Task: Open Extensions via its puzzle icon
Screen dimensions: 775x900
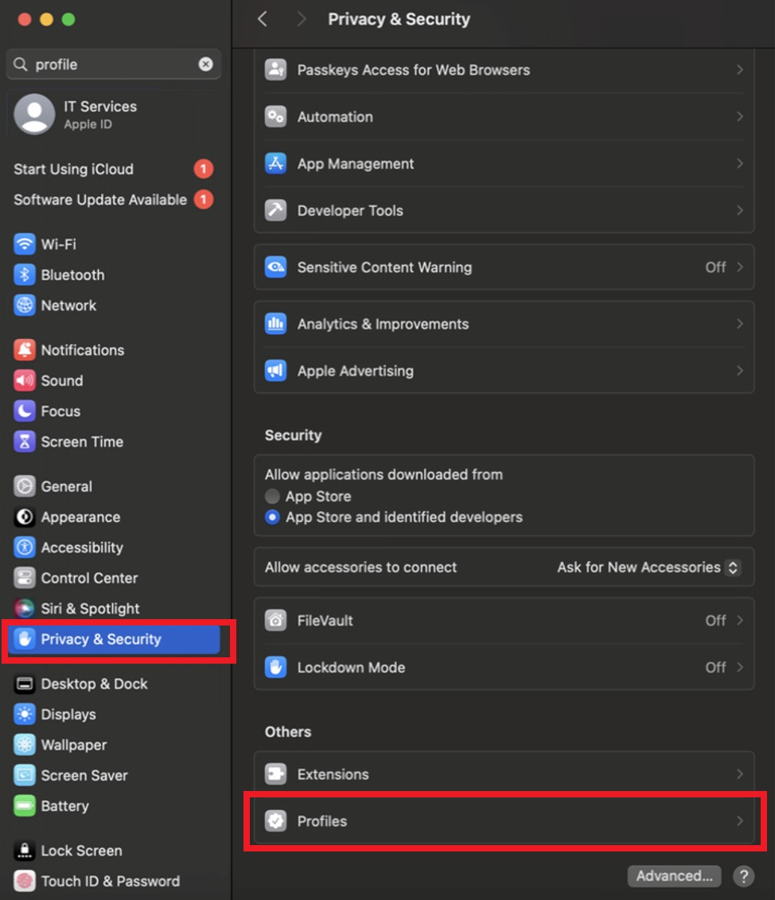Action: tap(275, 773)
